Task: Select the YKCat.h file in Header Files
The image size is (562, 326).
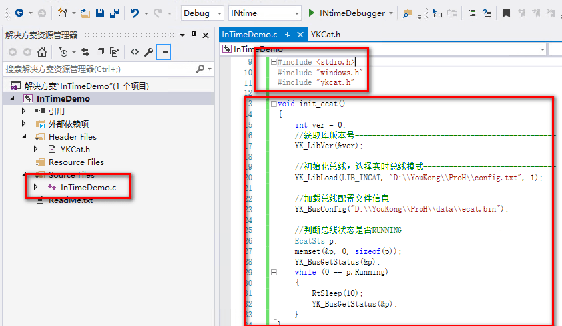Action: click(75, 150)
